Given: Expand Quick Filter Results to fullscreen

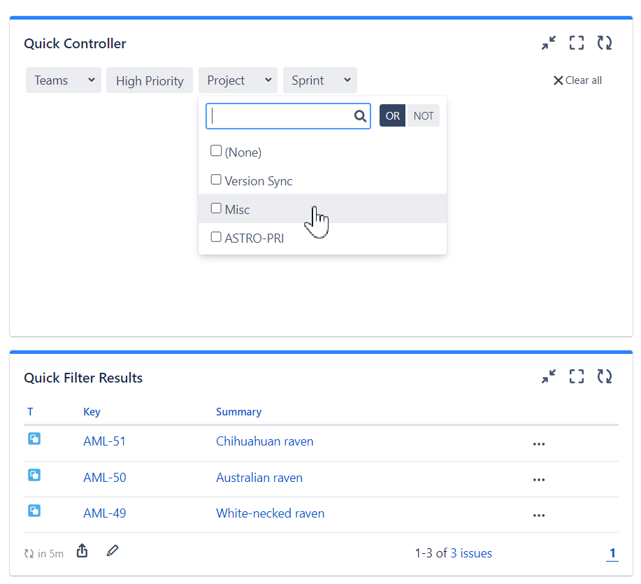Looking at the screenshot, I should pyautogui.click(x=577, y=376).
